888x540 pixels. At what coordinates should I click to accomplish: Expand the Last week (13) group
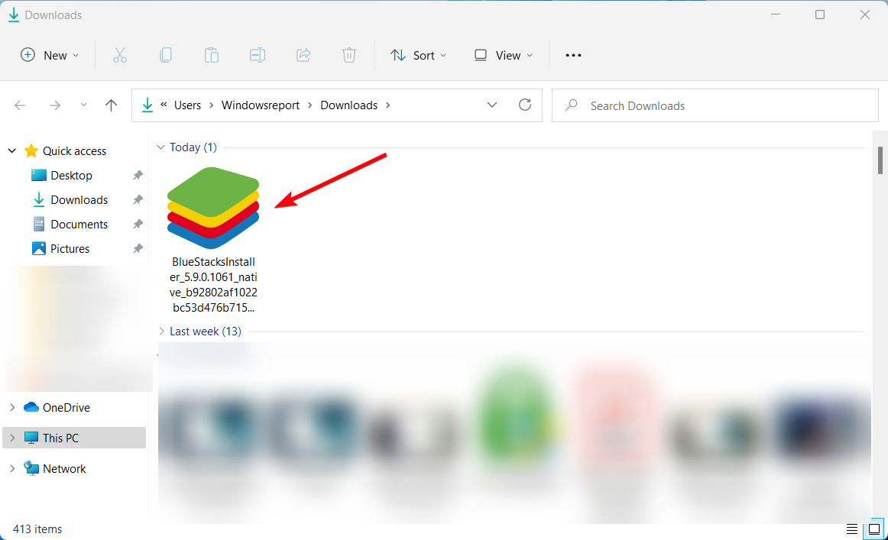160,331
